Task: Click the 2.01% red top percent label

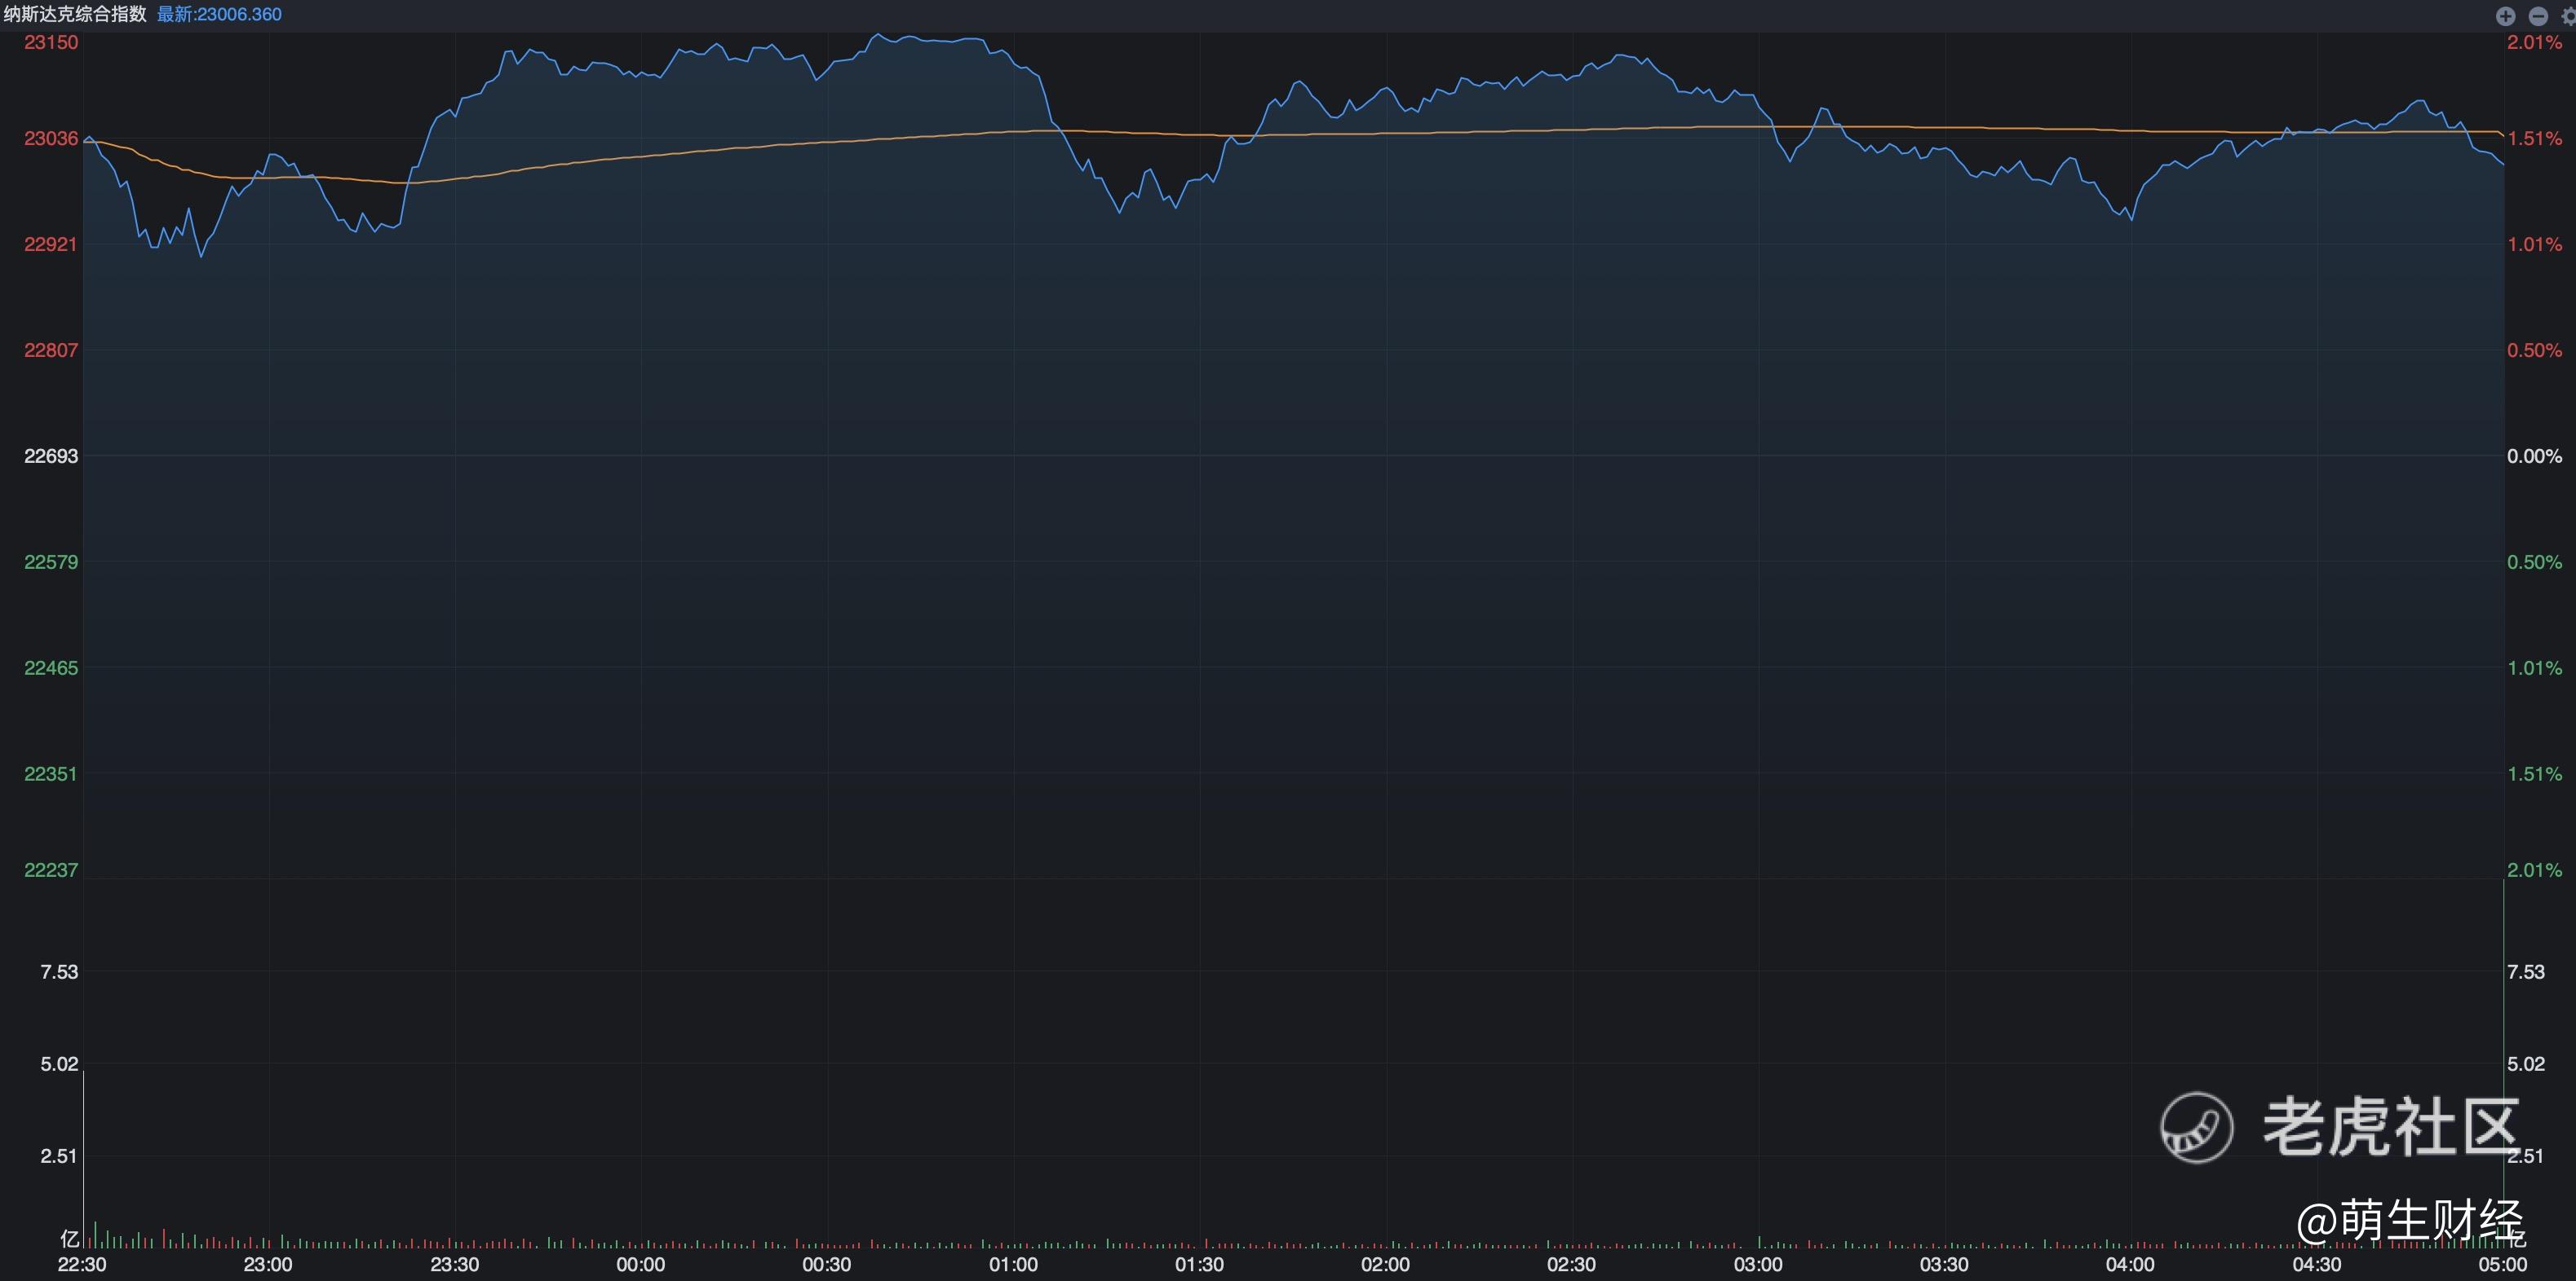Action: (2534, 42)
